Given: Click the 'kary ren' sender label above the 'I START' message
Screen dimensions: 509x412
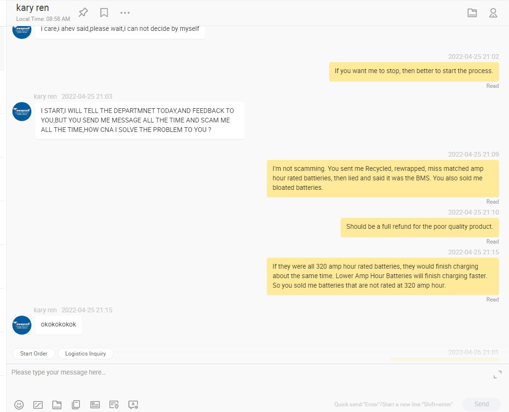Looking at the screenshot, I should point(45,96).
